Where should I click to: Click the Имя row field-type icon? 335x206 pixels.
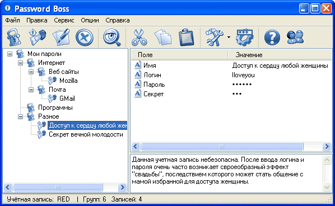tap(138, 65)
